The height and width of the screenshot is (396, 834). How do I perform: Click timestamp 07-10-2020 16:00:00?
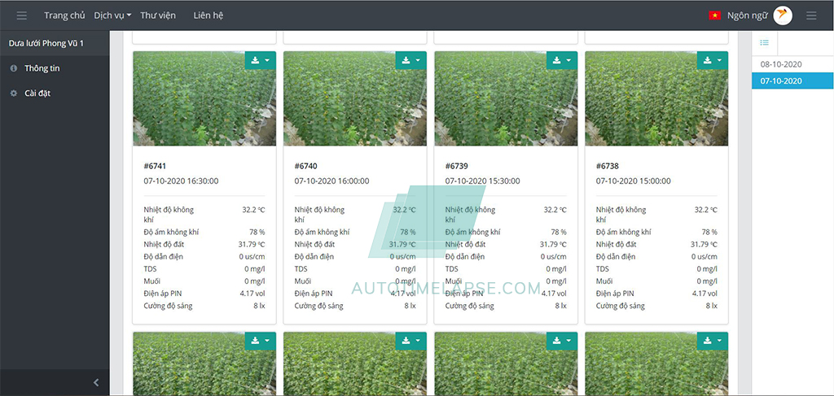click(x=332, y=181)
